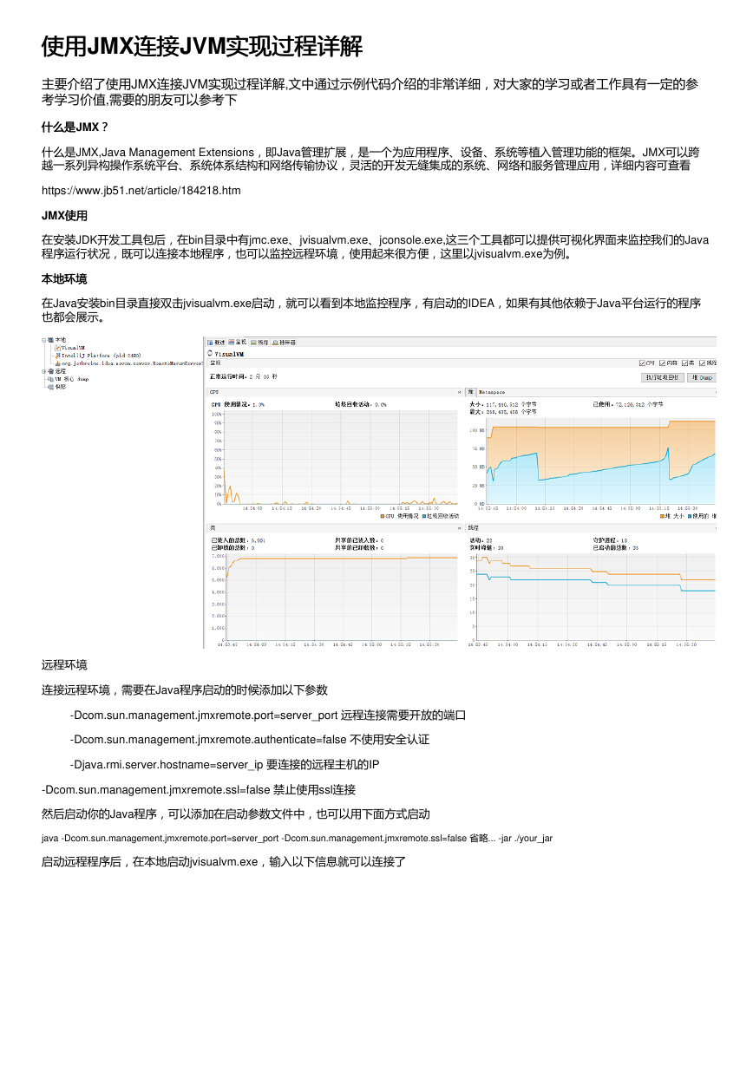Screen dimensions: 753x1065
Task: Click the 本地 (Local) computer icon
Action: coord(51,339)
